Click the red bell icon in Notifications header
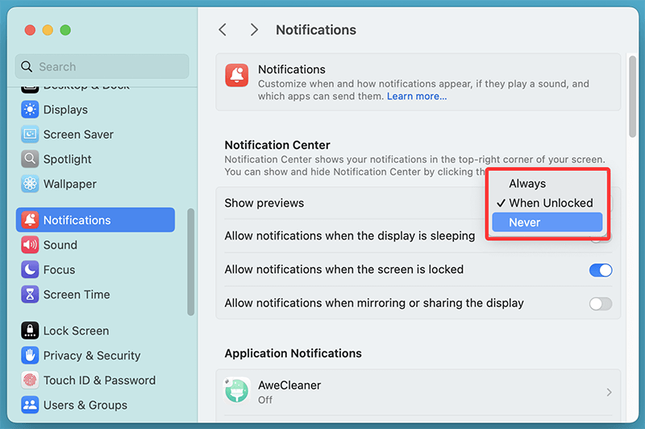 236,75
